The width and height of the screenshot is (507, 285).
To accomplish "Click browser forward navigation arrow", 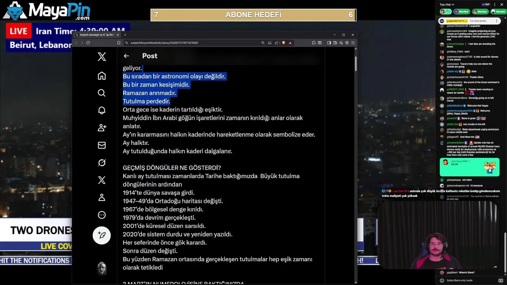I will click(82, 43).
